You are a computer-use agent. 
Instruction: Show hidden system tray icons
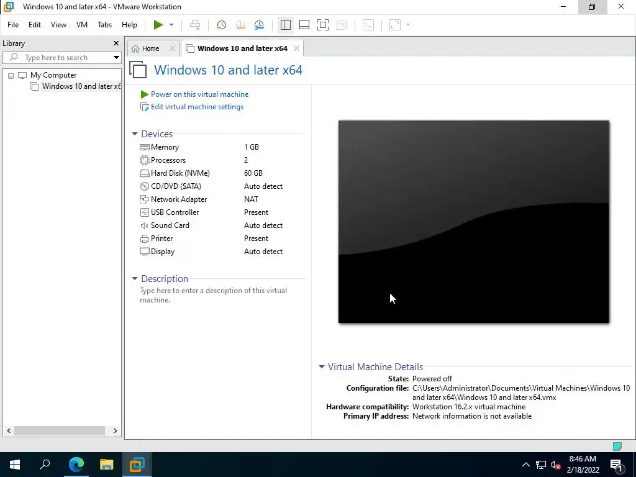coord(525,465)
